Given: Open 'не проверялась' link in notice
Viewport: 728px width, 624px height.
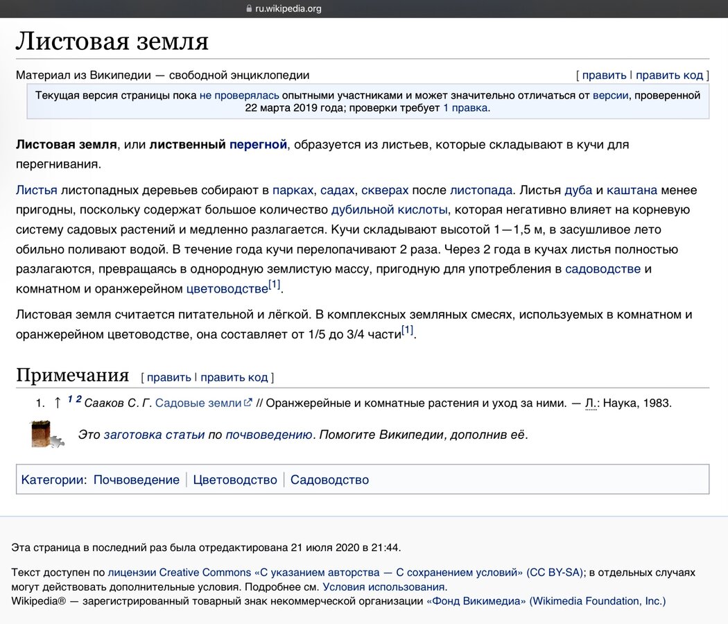Looking at the screenshot, I should coord(239,95).
